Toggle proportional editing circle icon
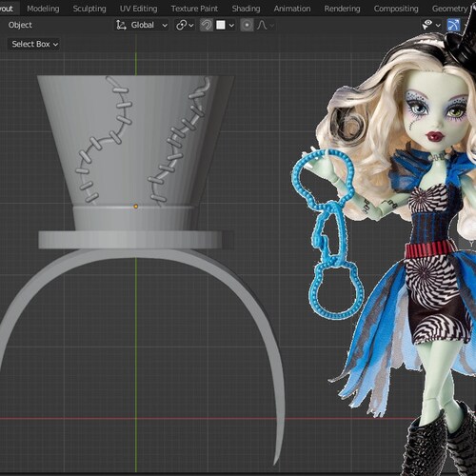 point(247,25)
